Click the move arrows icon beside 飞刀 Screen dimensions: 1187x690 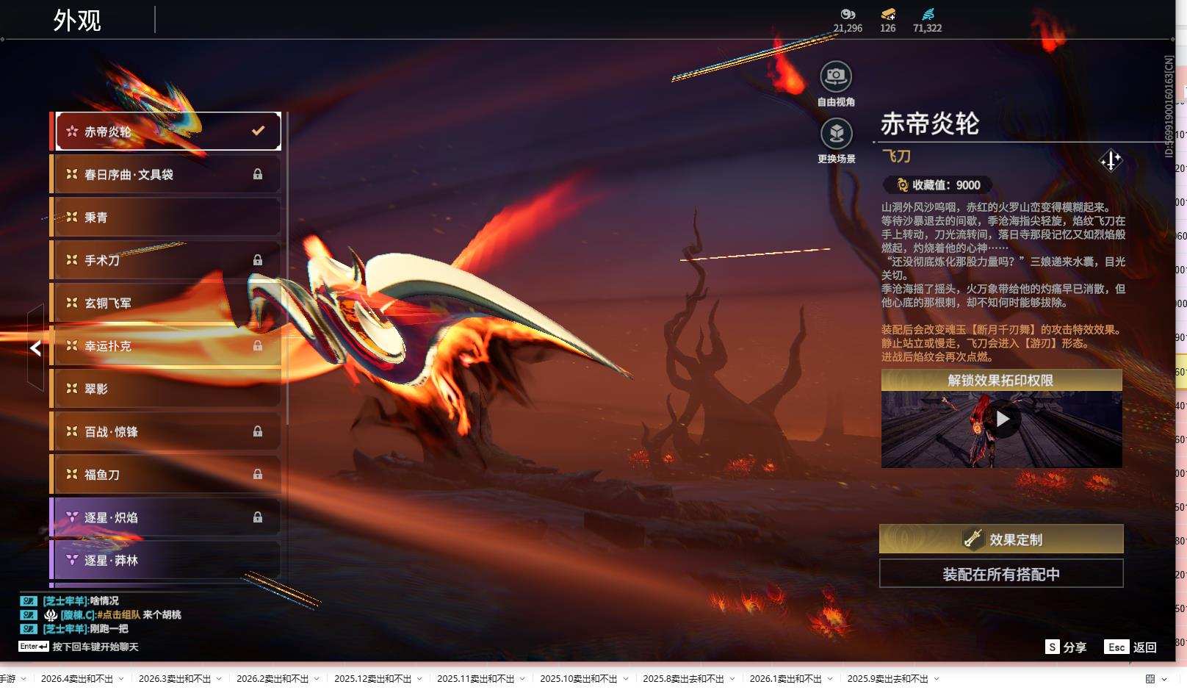coord(1111,160)
